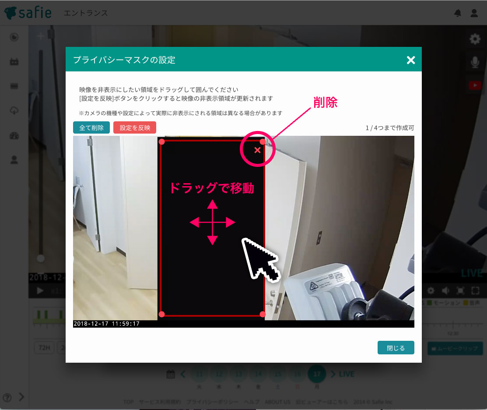Click the mask's bottom-left corner handle
487x410 pixels.
pos(161,314)
